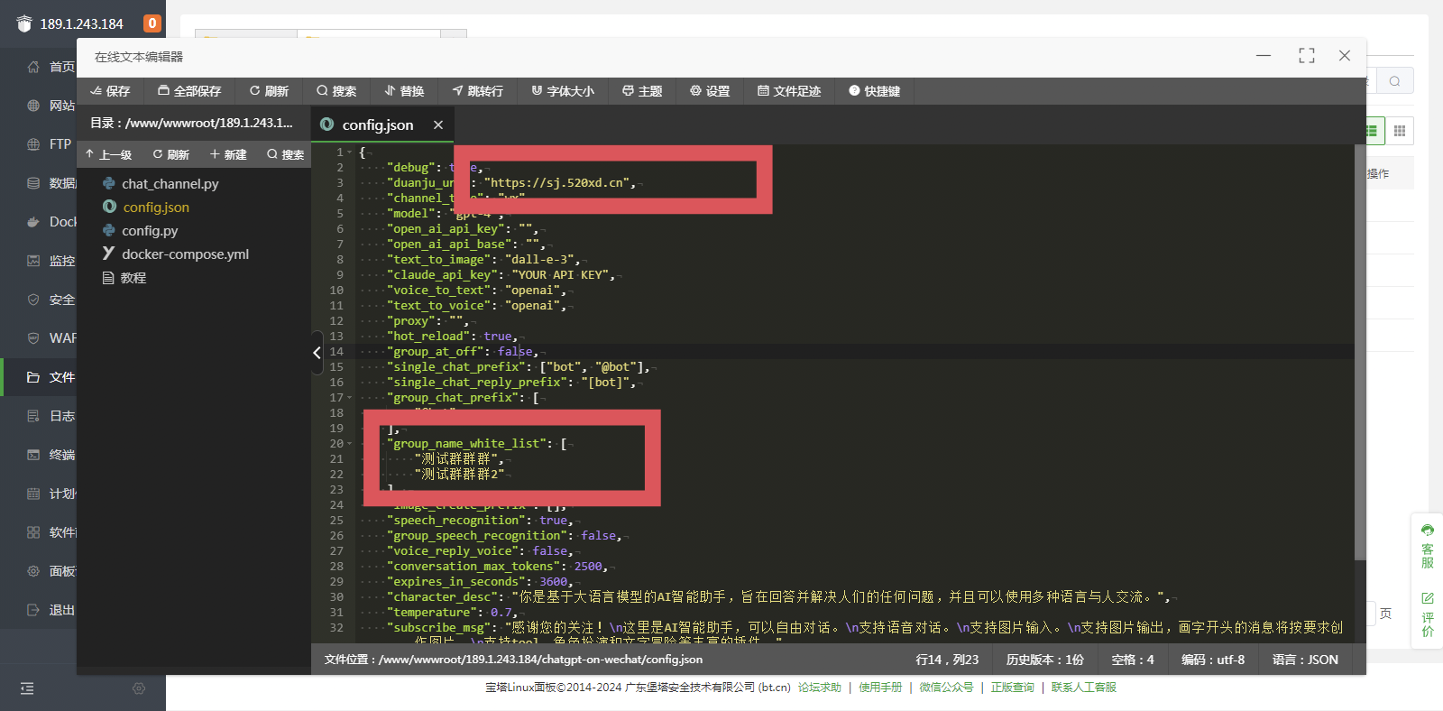Viewport: 1443px width, 711px height.
Task: Search files in directory panel
Action: point(285,154)
